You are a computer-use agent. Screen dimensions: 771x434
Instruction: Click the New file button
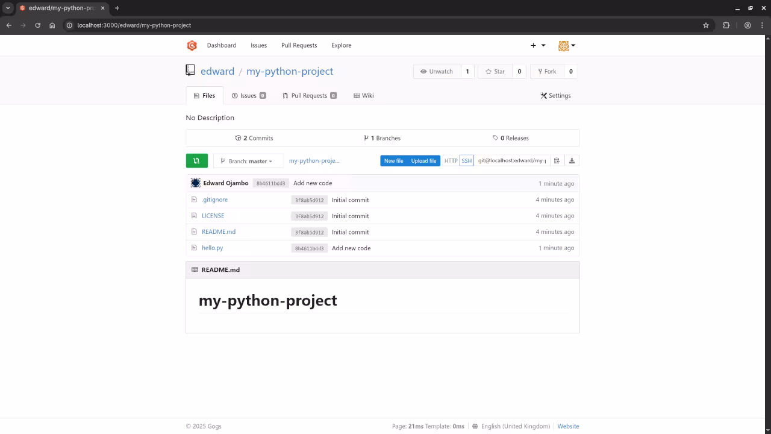coord(393,160)
